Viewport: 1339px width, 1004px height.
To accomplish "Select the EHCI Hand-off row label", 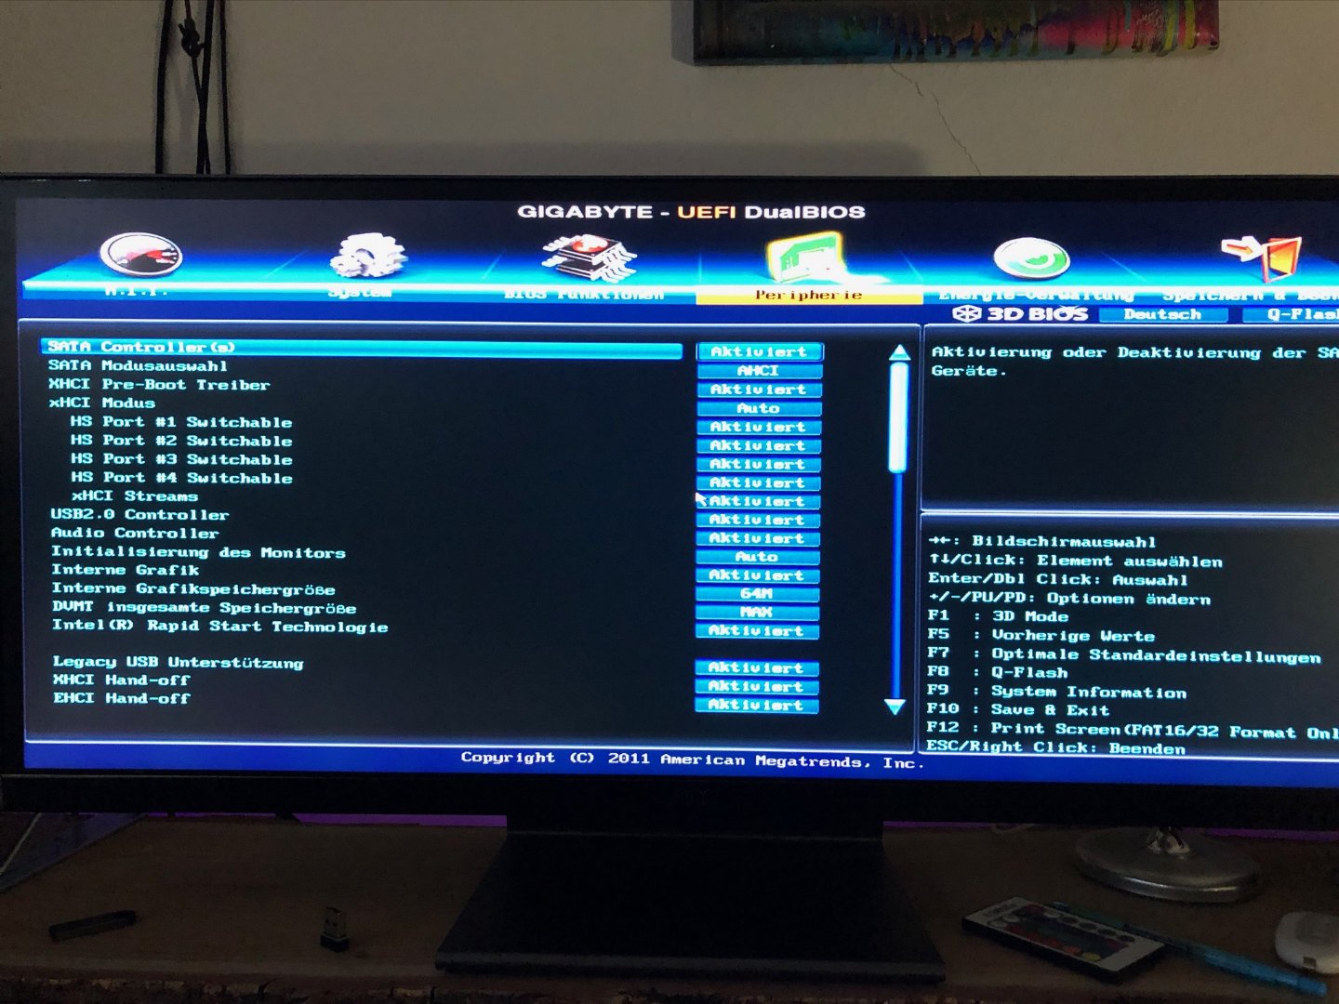I will 122,698.
